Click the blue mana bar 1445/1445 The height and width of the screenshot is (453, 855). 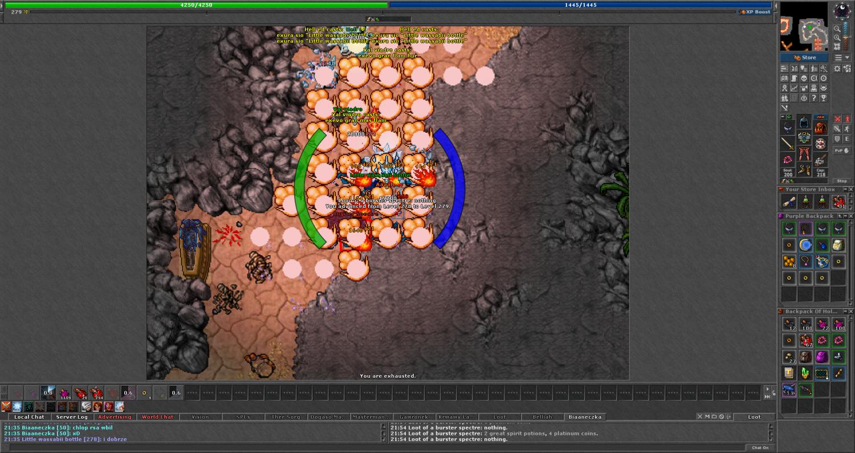(x=580, y=5)
